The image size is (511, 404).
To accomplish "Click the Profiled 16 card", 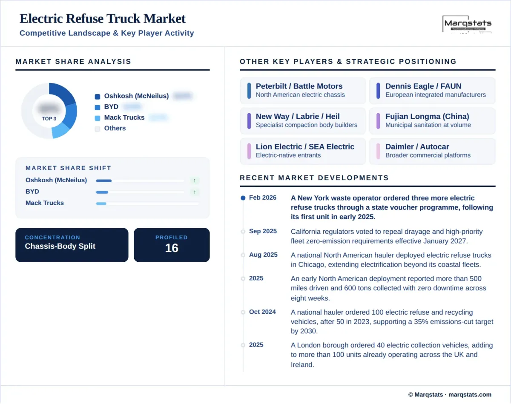I will pyautogui.click(x=172, y=245).
